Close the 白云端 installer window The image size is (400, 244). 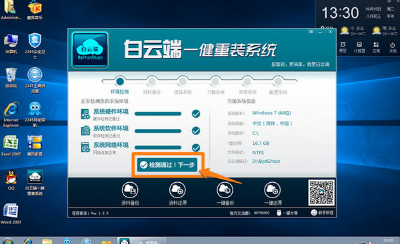point(330,32)
